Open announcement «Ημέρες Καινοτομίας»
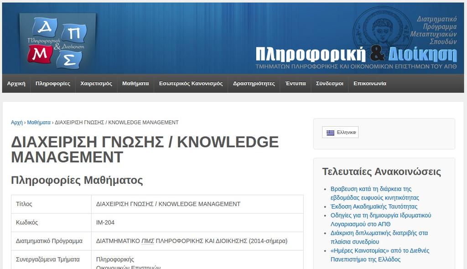Screen dimensions: 467x269 click(x=380, y=255)
